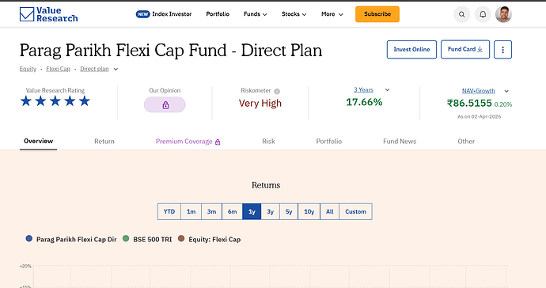Click Invest Online button
The image size is (546, 288).
[x=411, y=50]
